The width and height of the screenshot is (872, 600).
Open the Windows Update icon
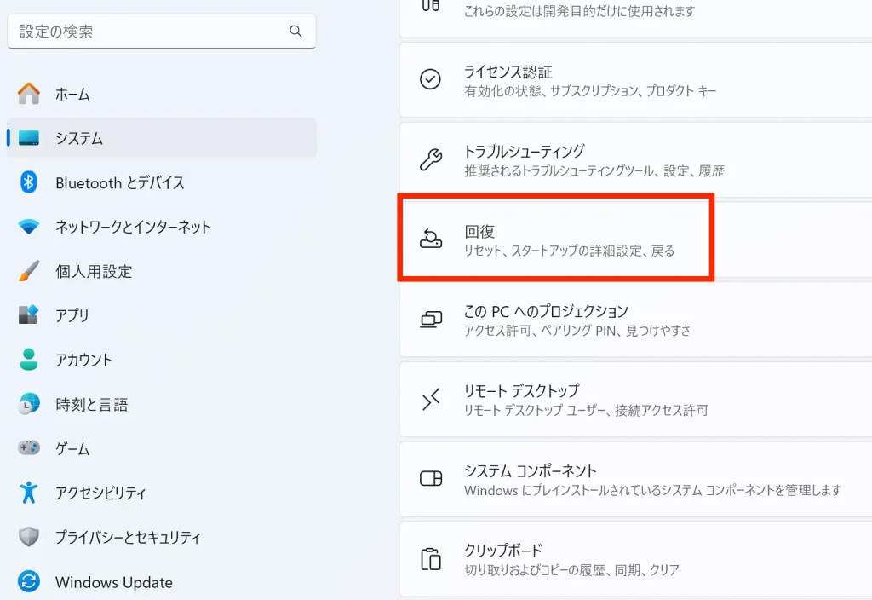[29, 581]
